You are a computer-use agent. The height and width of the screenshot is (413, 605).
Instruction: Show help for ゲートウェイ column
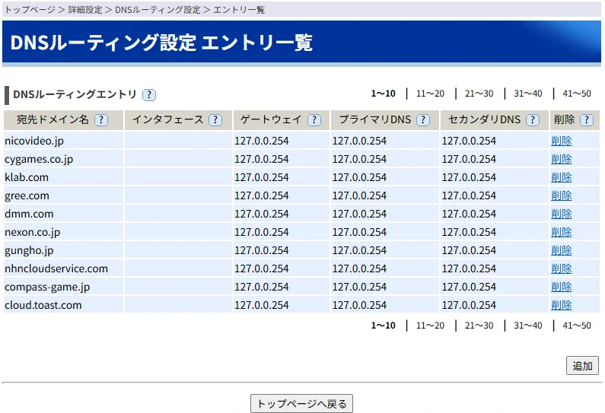314,120
